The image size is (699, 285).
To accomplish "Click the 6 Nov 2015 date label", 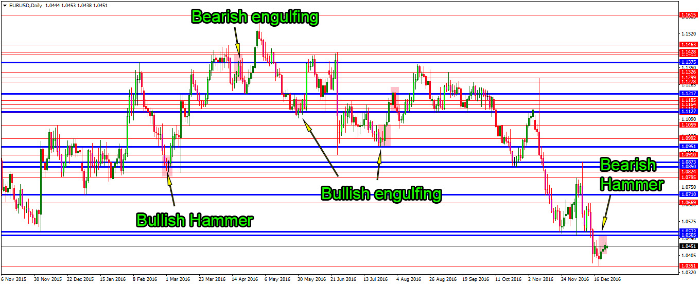I will [x=15, y=279].
